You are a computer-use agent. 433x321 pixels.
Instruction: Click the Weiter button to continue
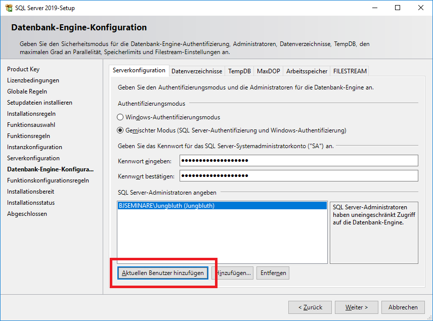(356, 307)
